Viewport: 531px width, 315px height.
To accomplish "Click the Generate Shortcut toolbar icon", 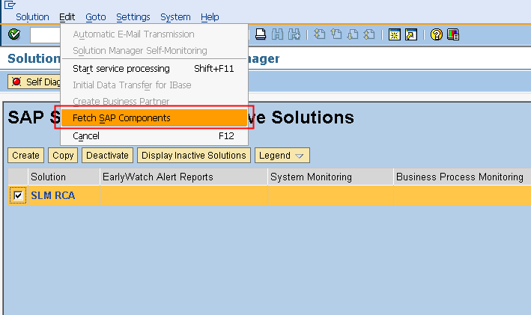I will 410,34.
